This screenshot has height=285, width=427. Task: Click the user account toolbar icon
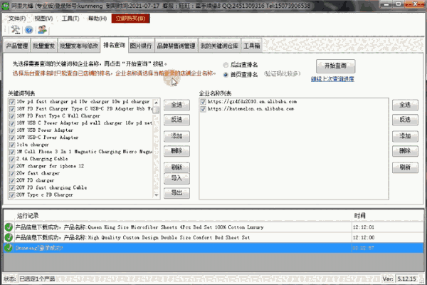coord(42,30)
